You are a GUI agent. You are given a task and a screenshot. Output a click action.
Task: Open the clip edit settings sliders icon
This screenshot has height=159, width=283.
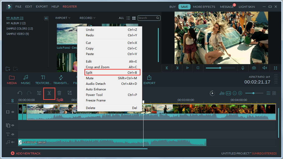pos(39,93)
